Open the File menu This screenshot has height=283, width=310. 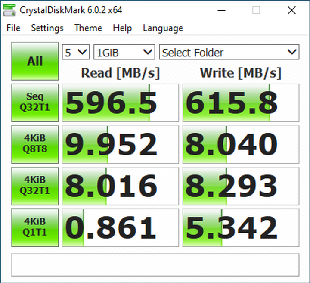13,28
